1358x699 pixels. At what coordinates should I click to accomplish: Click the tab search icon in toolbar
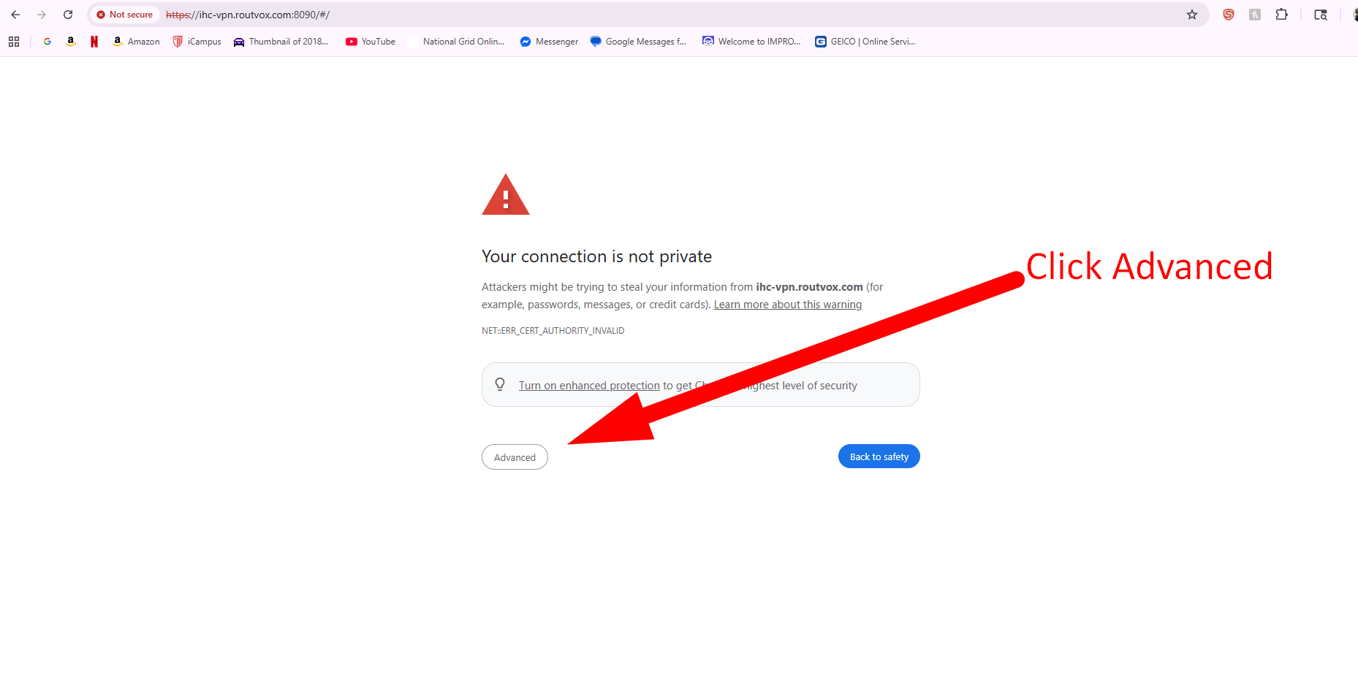click(1321, 15)
